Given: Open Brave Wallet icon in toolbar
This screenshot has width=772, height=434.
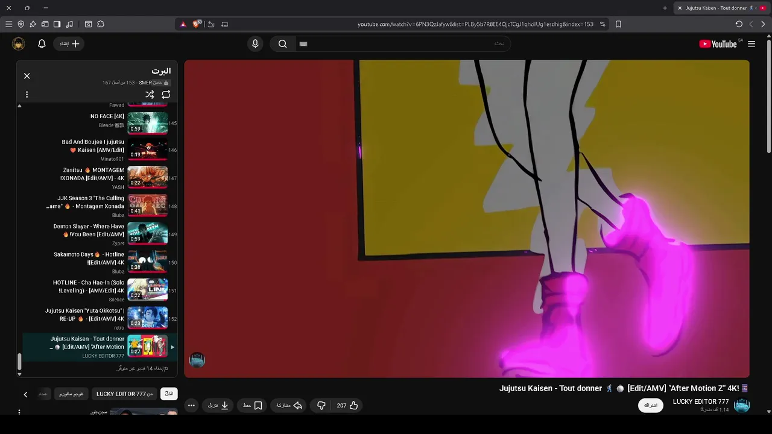Looking at the screenshot, I should coord(45,24).
